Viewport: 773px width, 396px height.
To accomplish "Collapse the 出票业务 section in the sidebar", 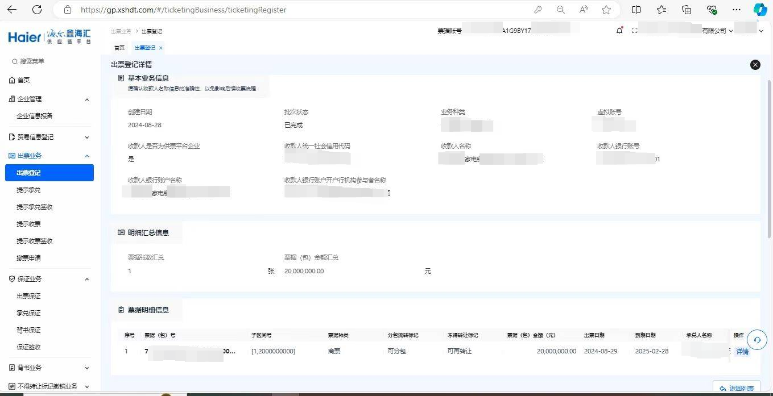I will point(86,155).
